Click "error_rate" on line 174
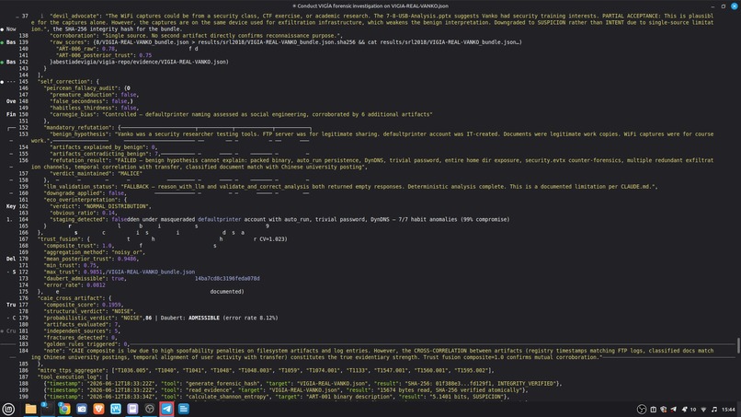741x417 pixels. (63, 285)
